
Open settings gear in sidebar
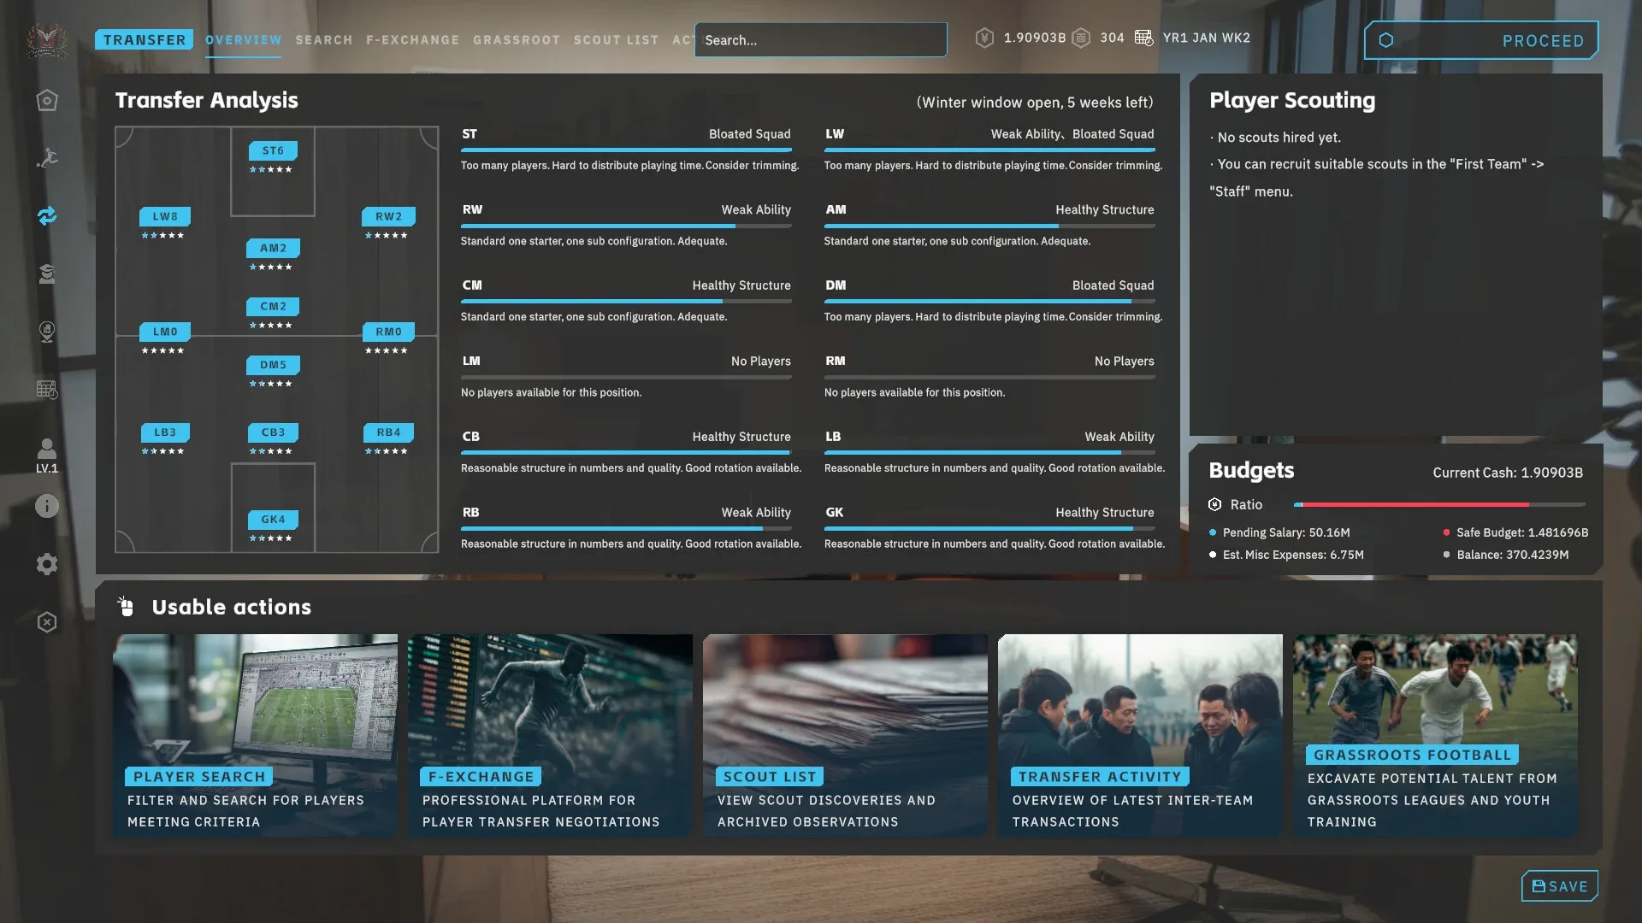point(47,564)
